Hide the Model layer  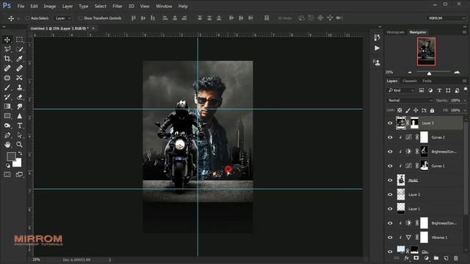[x=390, y=180]
